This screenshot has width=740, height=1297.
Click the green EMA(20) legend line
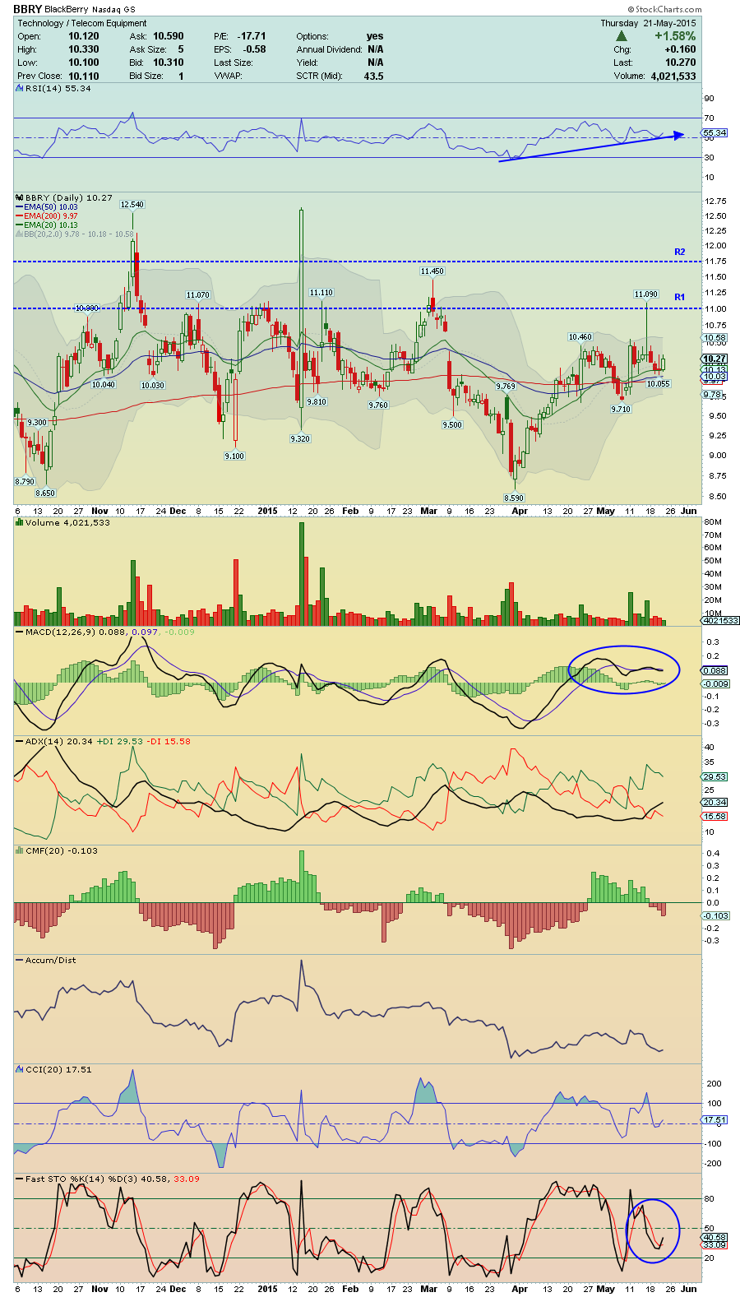point(20,225)
